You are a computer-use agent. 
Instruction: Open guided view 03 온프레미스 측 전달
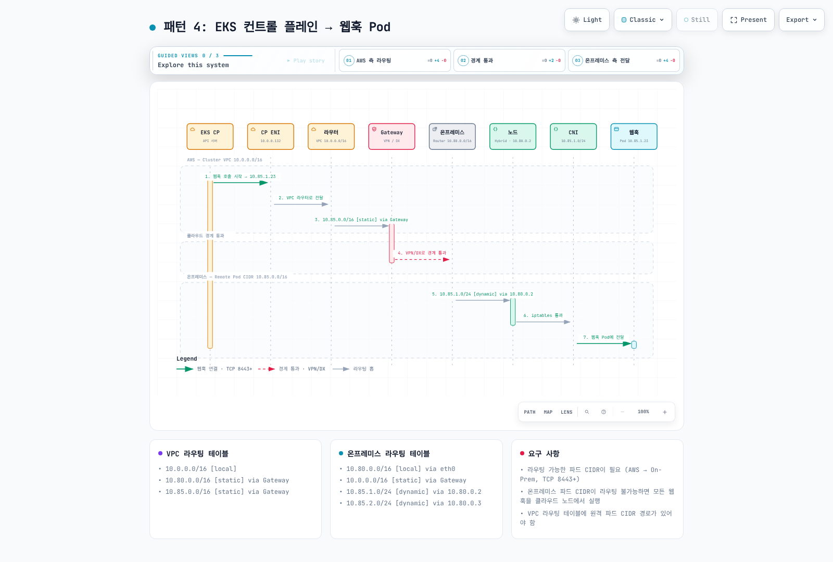[x=624, y=60]
